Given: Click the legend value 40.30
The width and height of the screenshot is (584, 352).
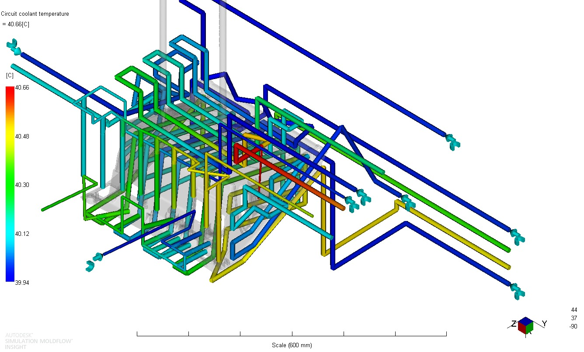Looking at the screenshot, I should coord(22,185).
